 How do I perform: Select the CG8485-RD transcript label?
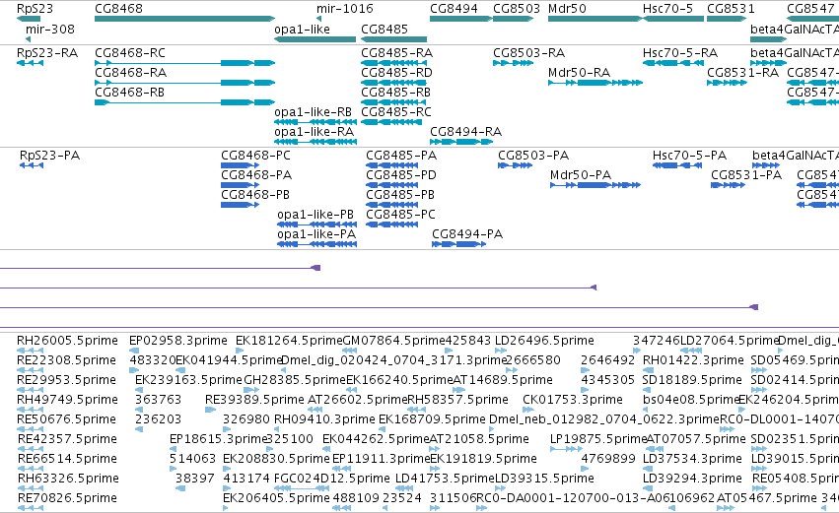click(397, 73)
